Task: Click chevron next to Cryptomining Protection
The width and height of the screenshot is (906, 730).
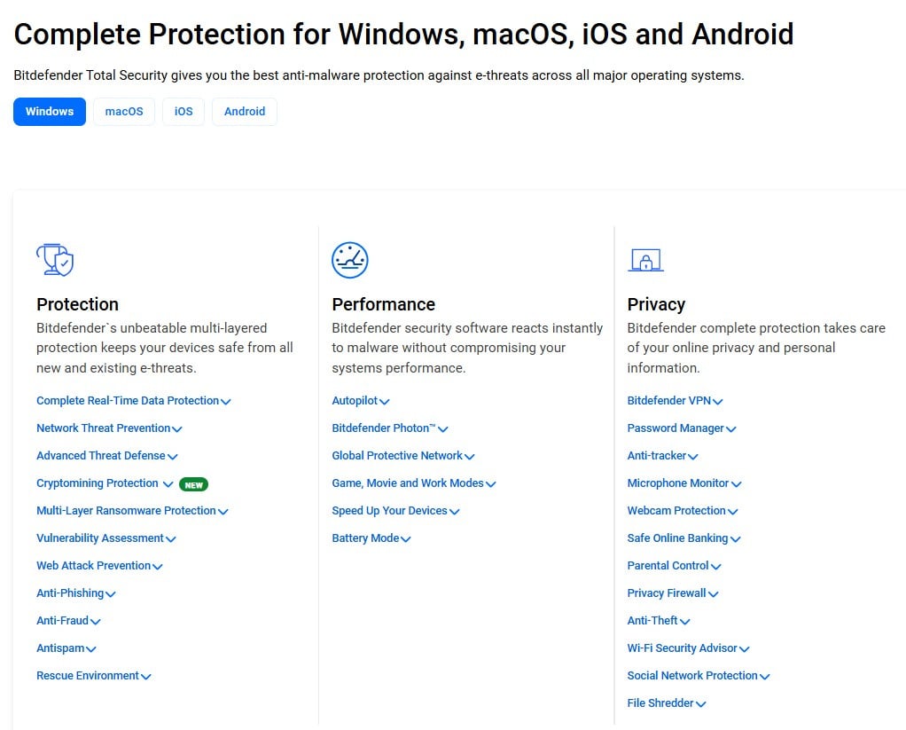Action: tap(167, 484)
